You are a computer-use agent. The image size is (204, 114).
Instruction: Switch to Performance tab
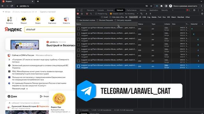pyautogui.click(x=131, y=10)
